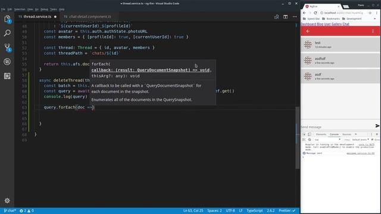Click the User link on the page
Screen dimensions: 381x214
tap(327, 24)
